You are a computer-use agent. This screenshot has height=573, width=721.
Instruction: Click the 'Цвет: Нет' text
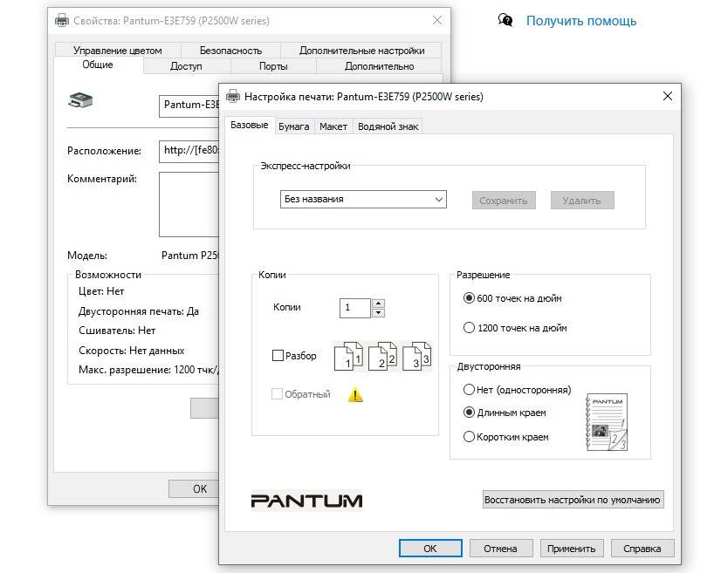[101, 291]
